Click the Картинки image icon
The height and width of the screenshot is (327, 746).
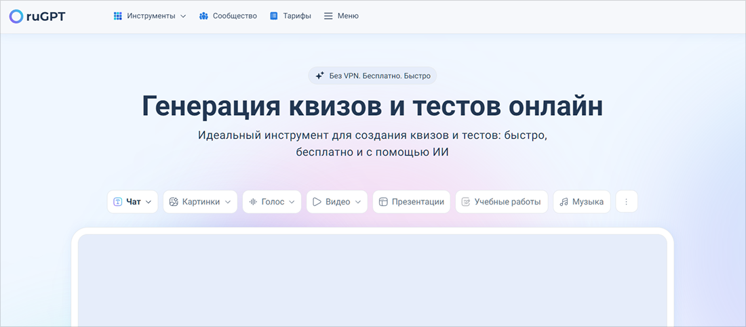(174, 202)
